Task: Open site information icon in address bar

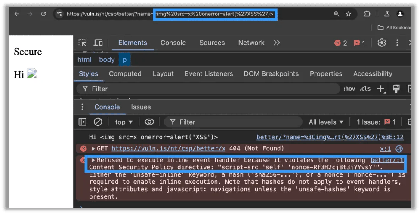Action: click(x=59, y=14)
